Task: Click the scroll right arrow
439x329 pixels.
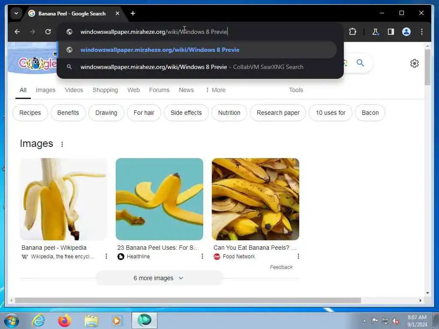Action: click(420, 300)
